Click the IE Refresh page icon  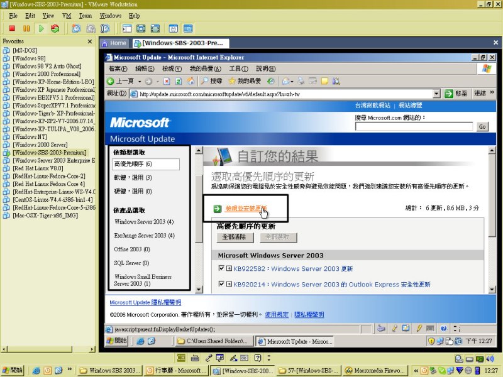tap(179, 81)
